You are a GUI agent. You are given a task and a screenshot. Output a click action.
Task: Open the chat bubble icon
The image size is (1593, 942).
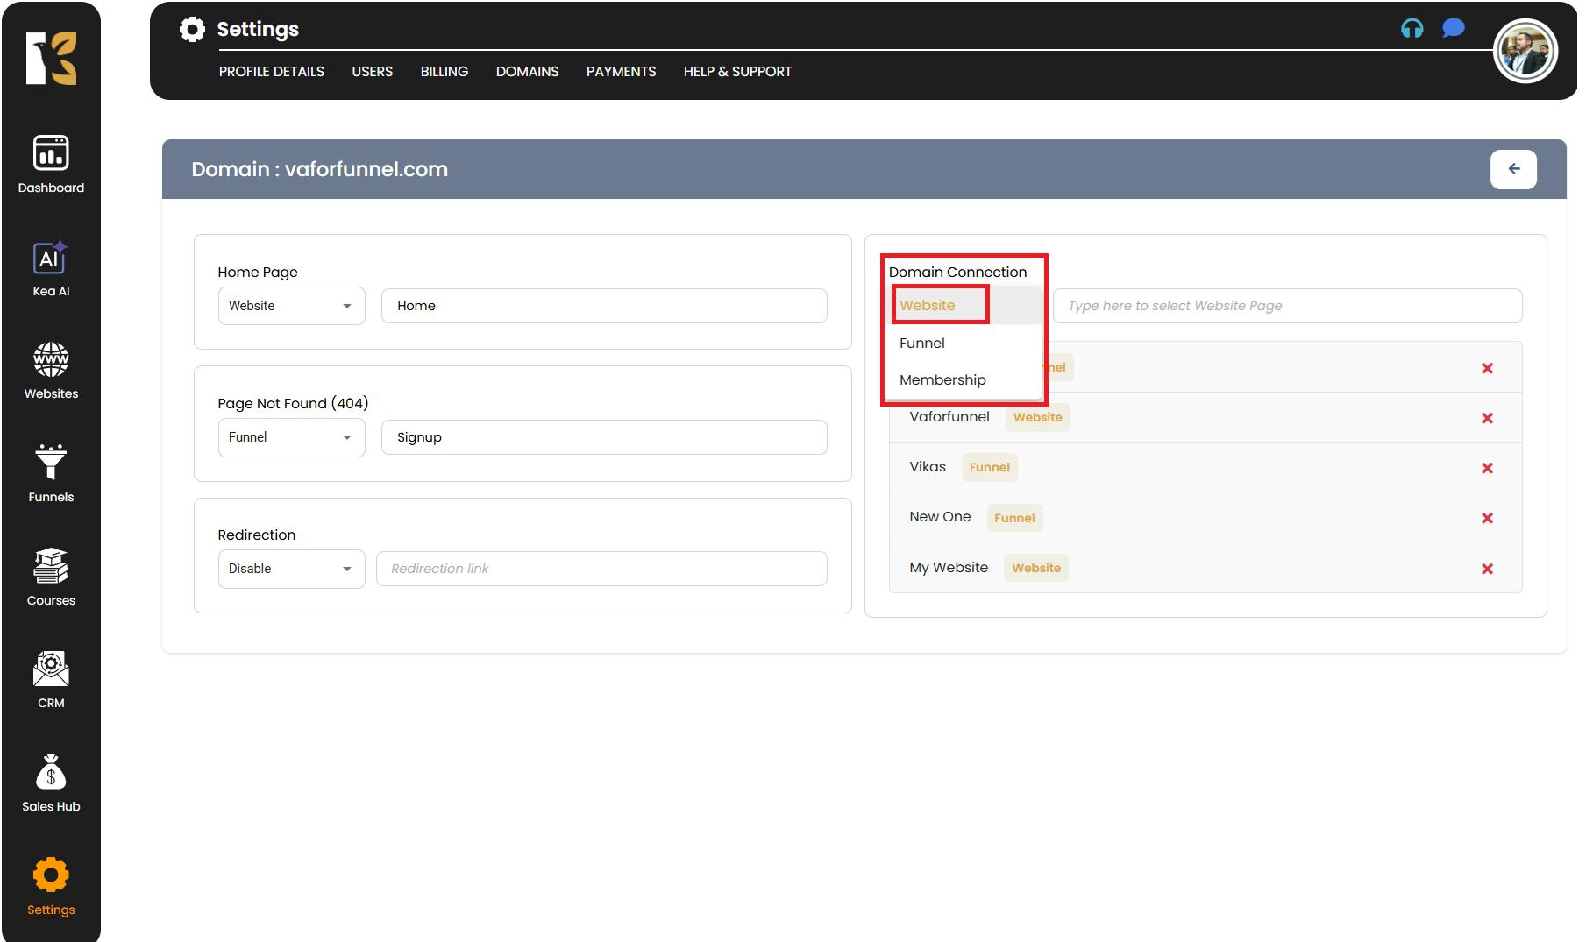click(1453, 29)
